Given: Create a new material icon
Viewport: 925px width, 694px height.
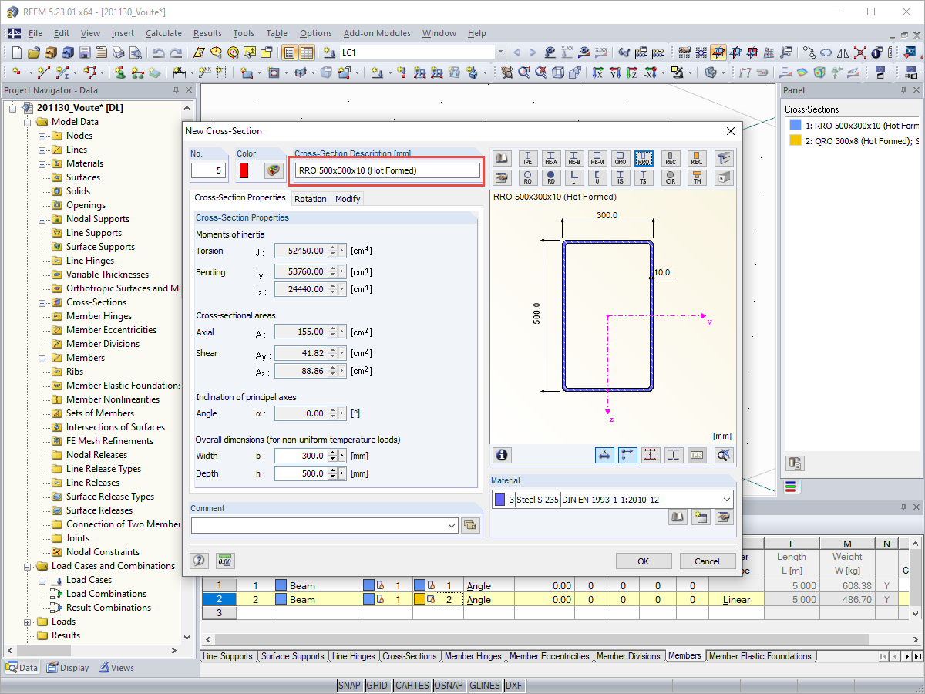Looking at the screenshot, I should coord(701,517).
